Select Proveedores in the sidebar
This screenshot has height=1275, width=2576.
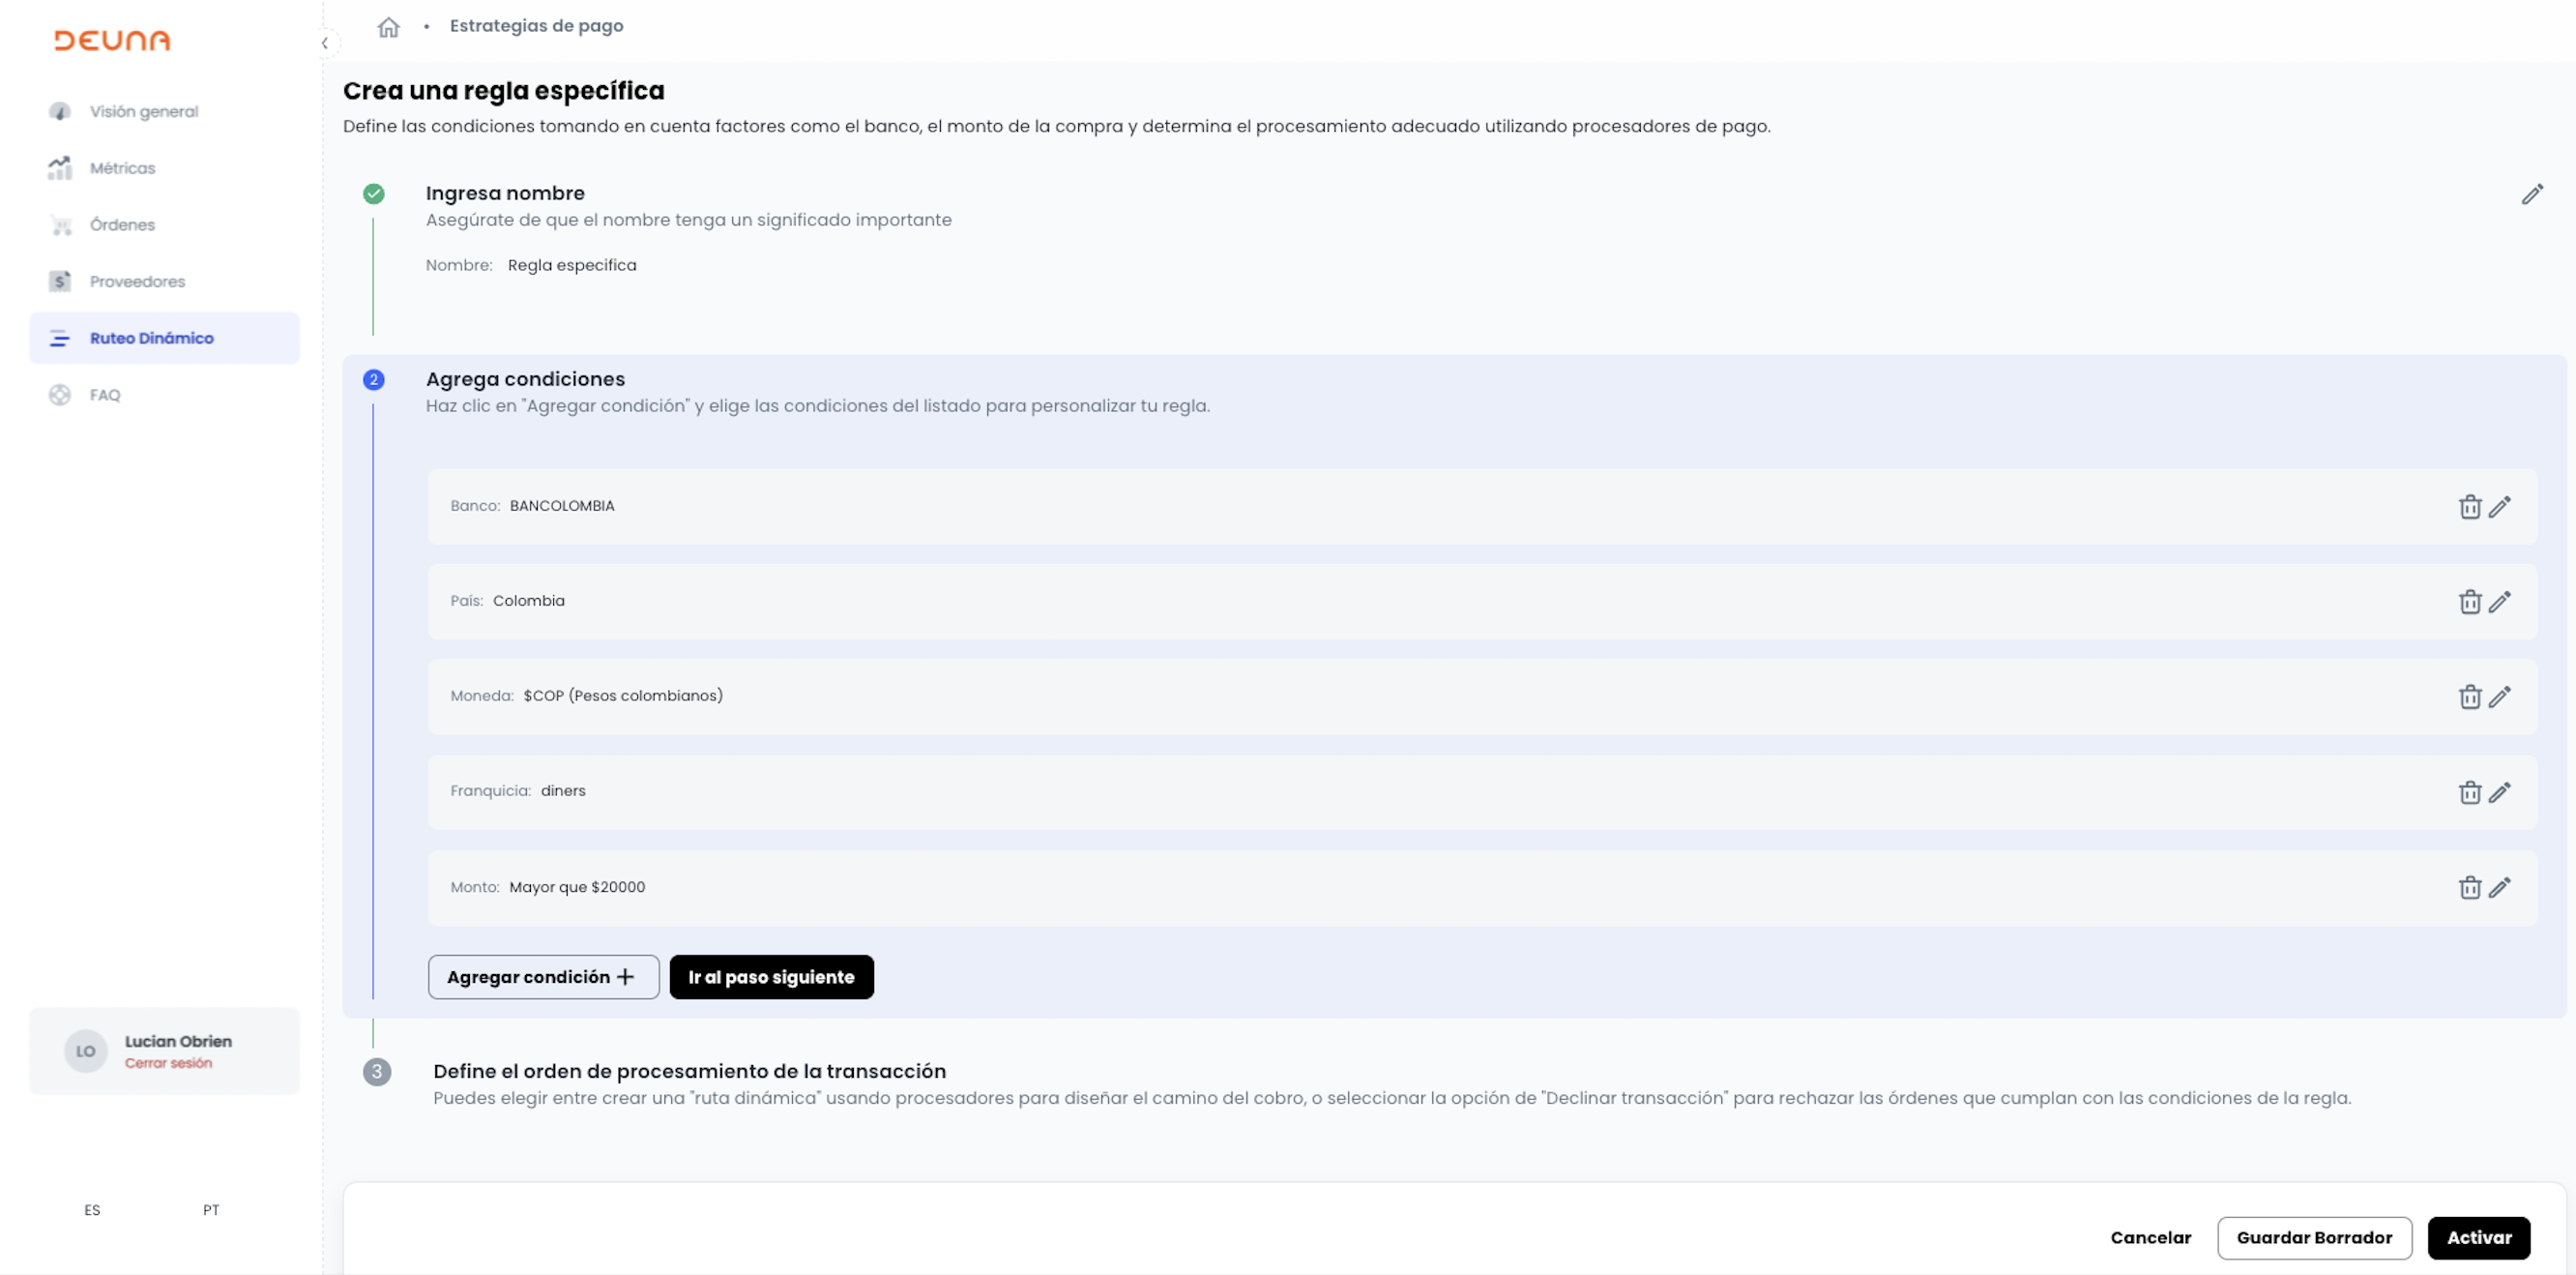point(137,282)
